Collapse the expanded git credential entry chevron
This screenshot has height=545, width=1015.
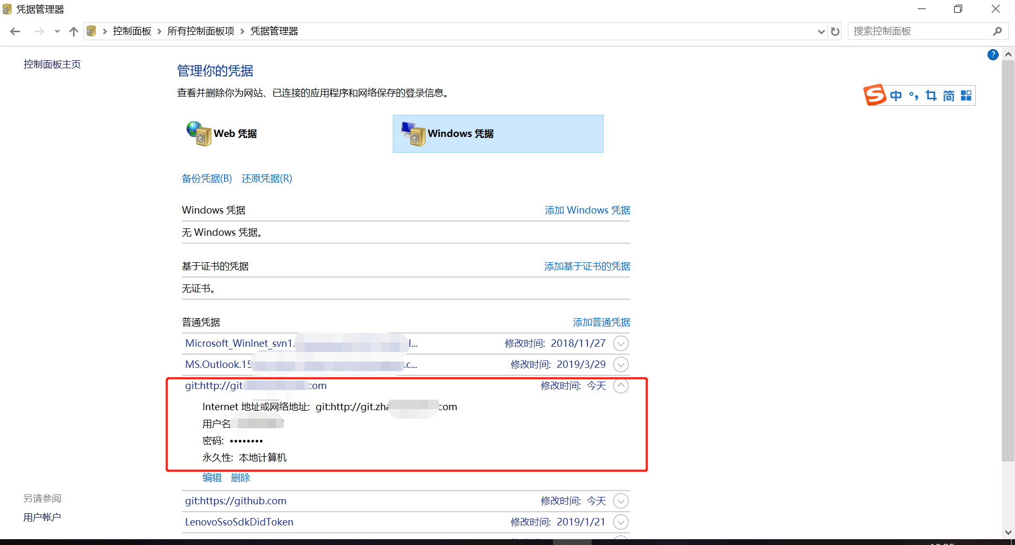pyautogui.click(x=621, y=386)
